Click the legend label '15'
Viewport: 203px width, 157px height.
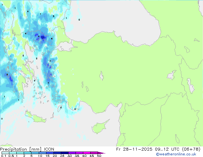pos(47,156)
